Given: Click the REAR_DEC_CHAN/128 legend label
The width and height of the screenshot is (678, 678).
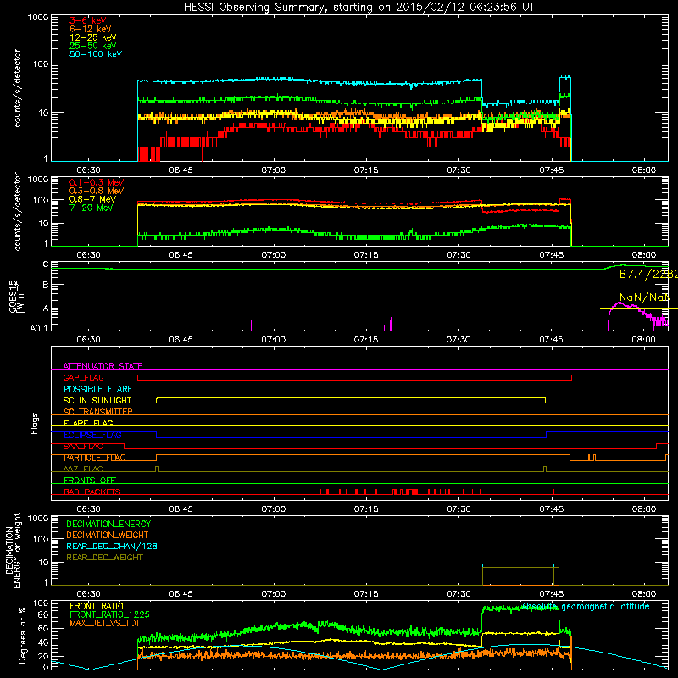Looking at the screenshot, I should [112, 546].
